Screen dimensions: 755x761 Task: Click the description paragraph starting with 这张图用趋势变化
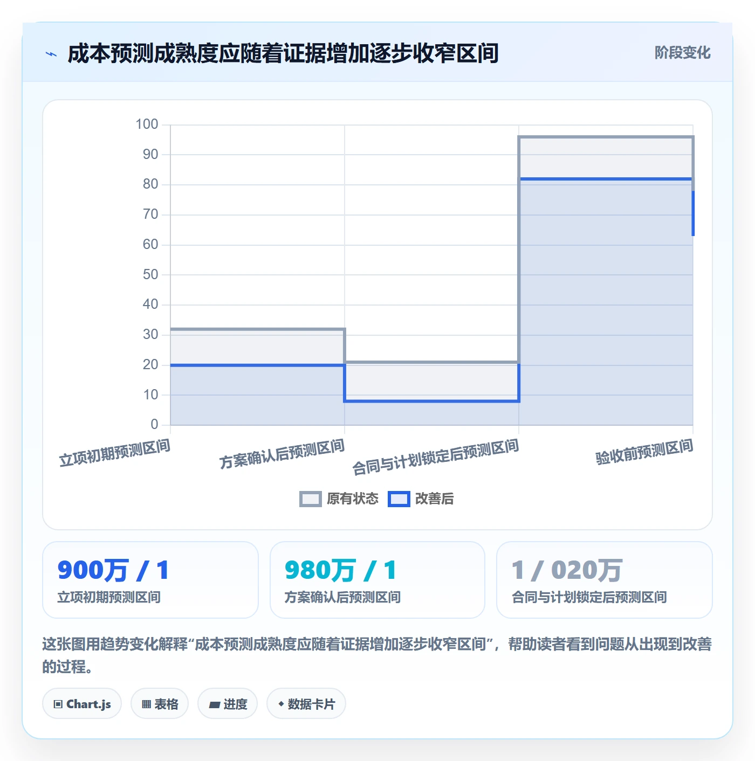click(x=377, y=655)
